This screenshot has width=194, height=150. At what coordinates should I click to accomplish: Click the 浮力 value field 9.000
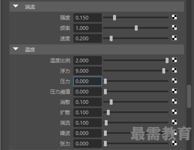[88, 71]
